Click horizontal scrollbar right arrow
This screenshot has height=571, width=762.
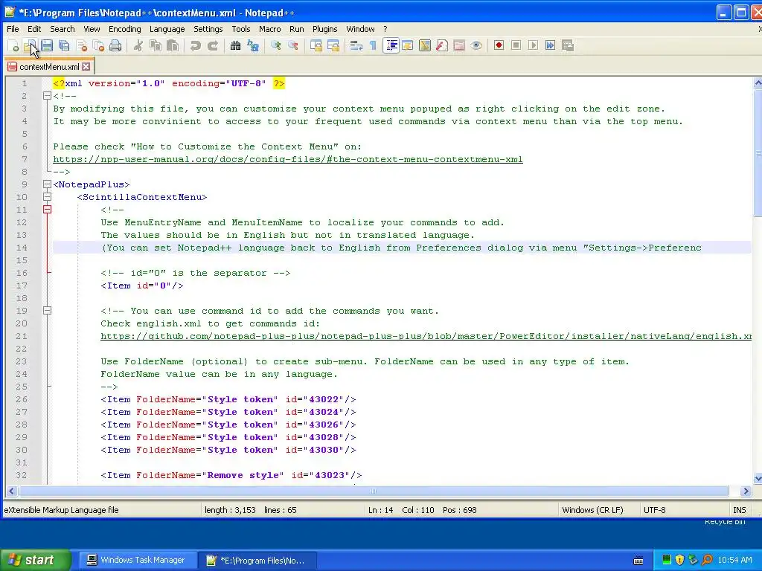(x=746, y=491)
